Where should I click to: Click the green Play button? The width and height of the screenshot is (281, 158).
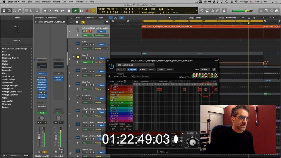(x=76, y=11)
